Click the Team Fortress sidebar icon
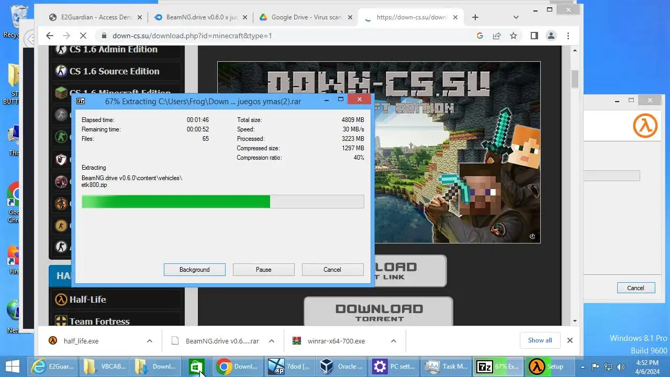Image resolution: width=670 pixels, height=377 pixels. [x=61, y=321]
